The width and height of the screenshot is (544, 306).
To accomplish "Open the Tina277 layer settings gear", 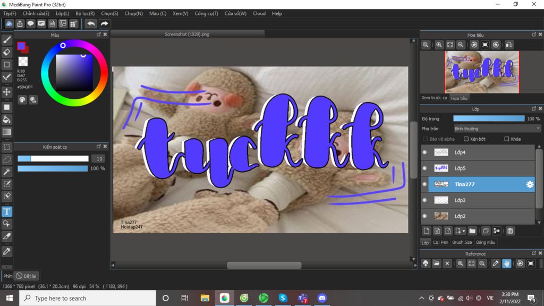I will click(x=530, y=184).
